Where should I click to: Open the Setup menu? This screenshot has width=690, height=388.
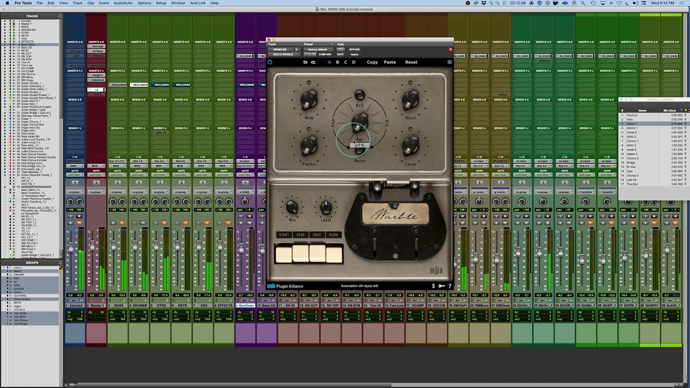pos(161,3)
